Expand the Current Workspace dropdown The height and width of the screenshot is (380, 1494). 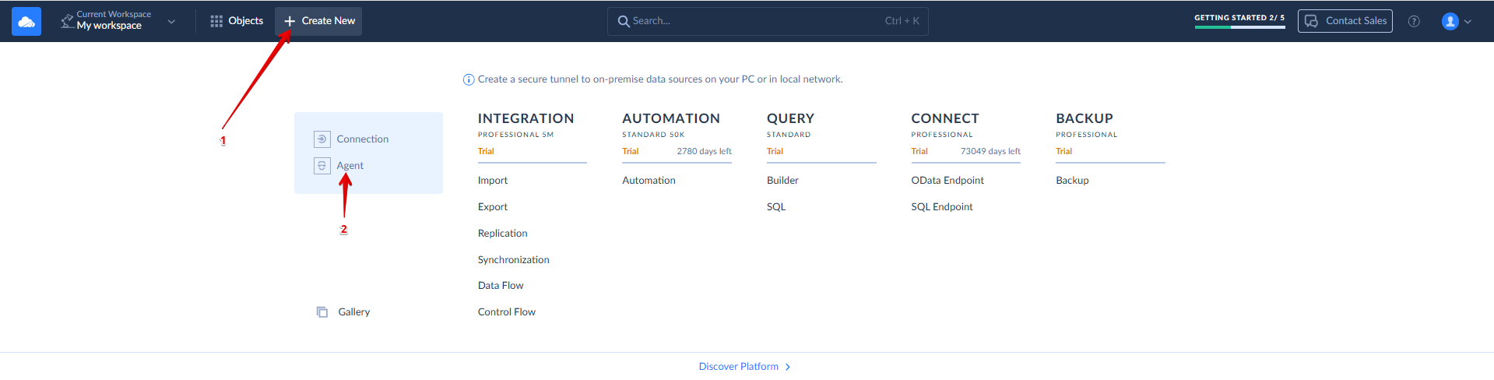point(171,22)
